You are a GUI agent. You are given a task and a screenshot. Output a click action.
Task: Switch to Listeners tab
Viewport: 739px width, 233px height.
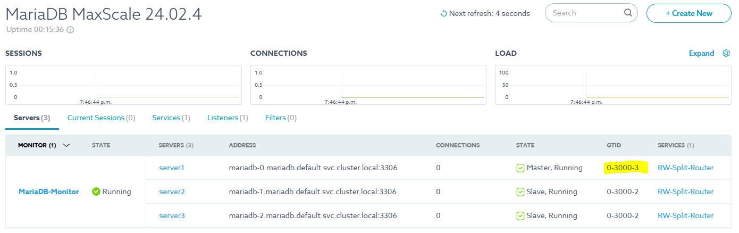tap(228, 118)
